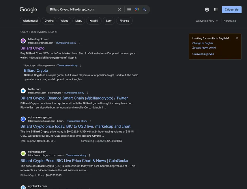Focus the search input field
The image size is (247, 189).
(83, 9)
